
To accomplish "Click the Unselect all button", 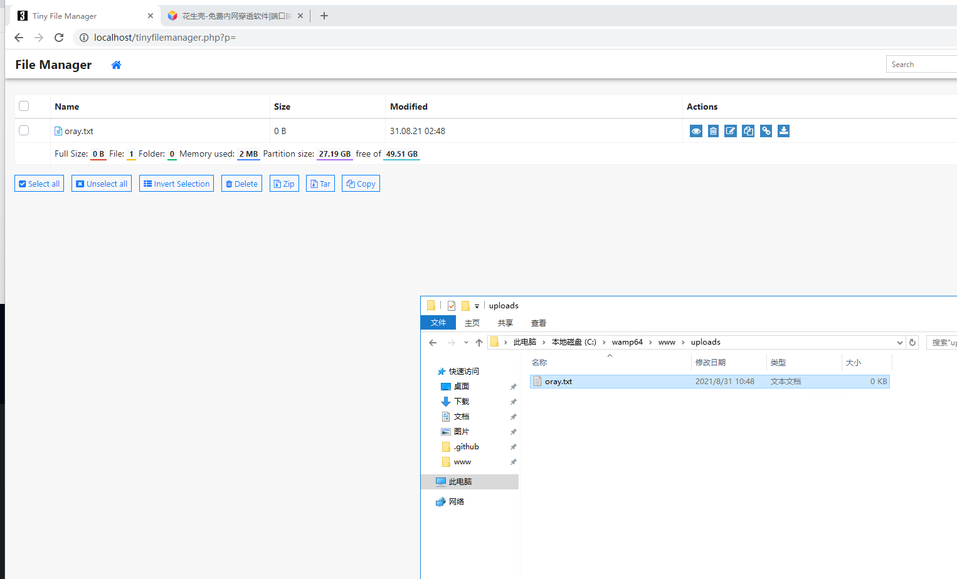I will coord(102,184).
